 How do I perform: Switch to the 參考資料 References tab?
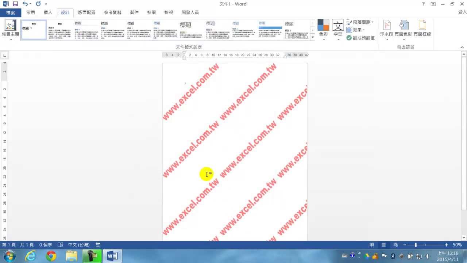coord(112,12)
